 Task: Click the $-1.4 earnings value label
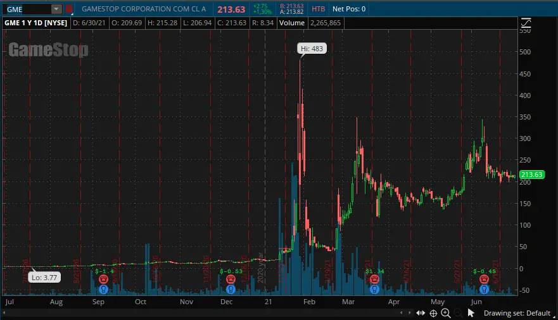click(105, 271)
